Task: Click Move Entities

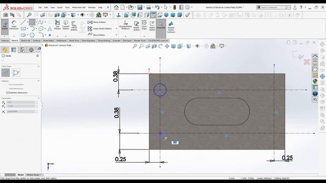Action: (96, 35)
